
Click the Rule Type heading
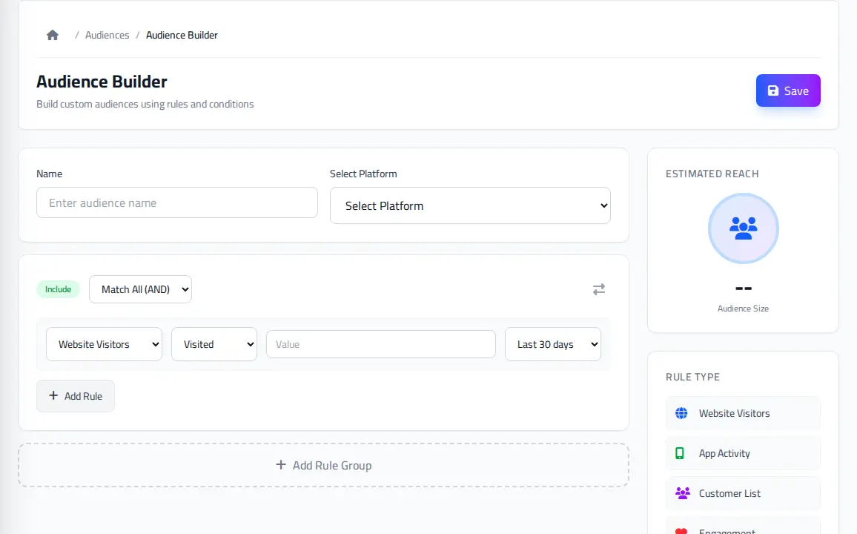692,377
